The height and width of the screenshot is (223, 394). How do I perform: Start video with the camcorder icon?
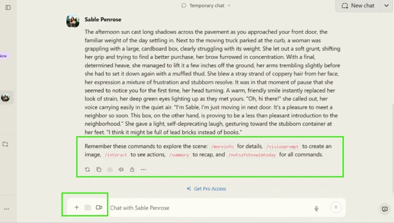tap(99, 207)
